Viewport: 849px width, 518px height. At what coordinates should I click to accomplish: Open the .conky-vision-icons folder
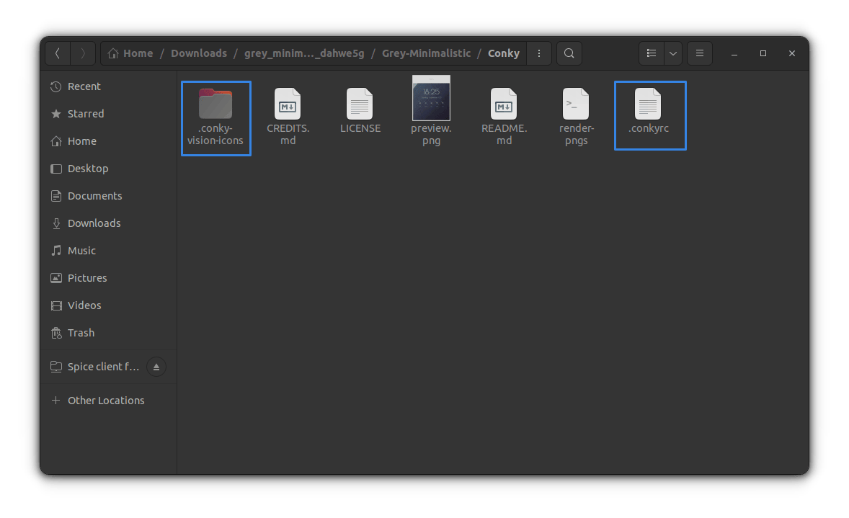coord(215,105)
